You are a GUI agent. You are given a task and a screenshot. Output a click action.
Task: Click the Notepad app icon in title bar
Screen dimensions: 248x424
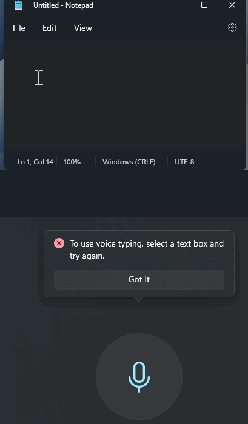19,5
